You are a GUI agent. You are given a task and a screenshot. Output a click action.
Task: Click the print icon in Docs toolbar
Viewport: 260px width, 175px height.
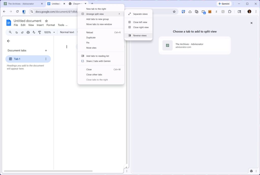click(x=28, y=32)
